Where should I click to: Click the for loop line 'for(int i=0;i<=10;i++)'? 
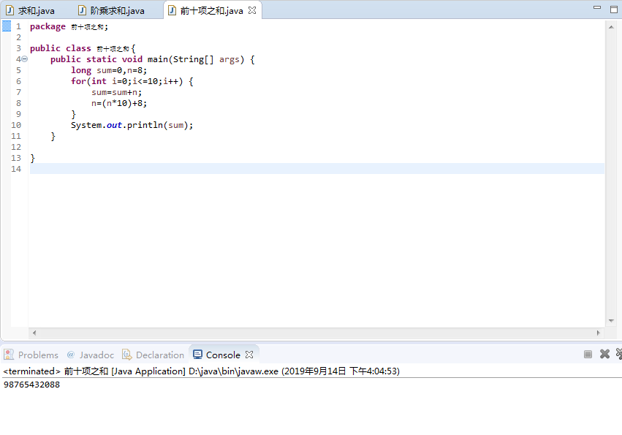(132, 81)
